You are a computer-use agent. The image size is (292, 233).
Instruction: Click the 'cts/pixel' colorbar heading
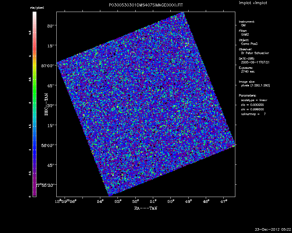(37, 8)
